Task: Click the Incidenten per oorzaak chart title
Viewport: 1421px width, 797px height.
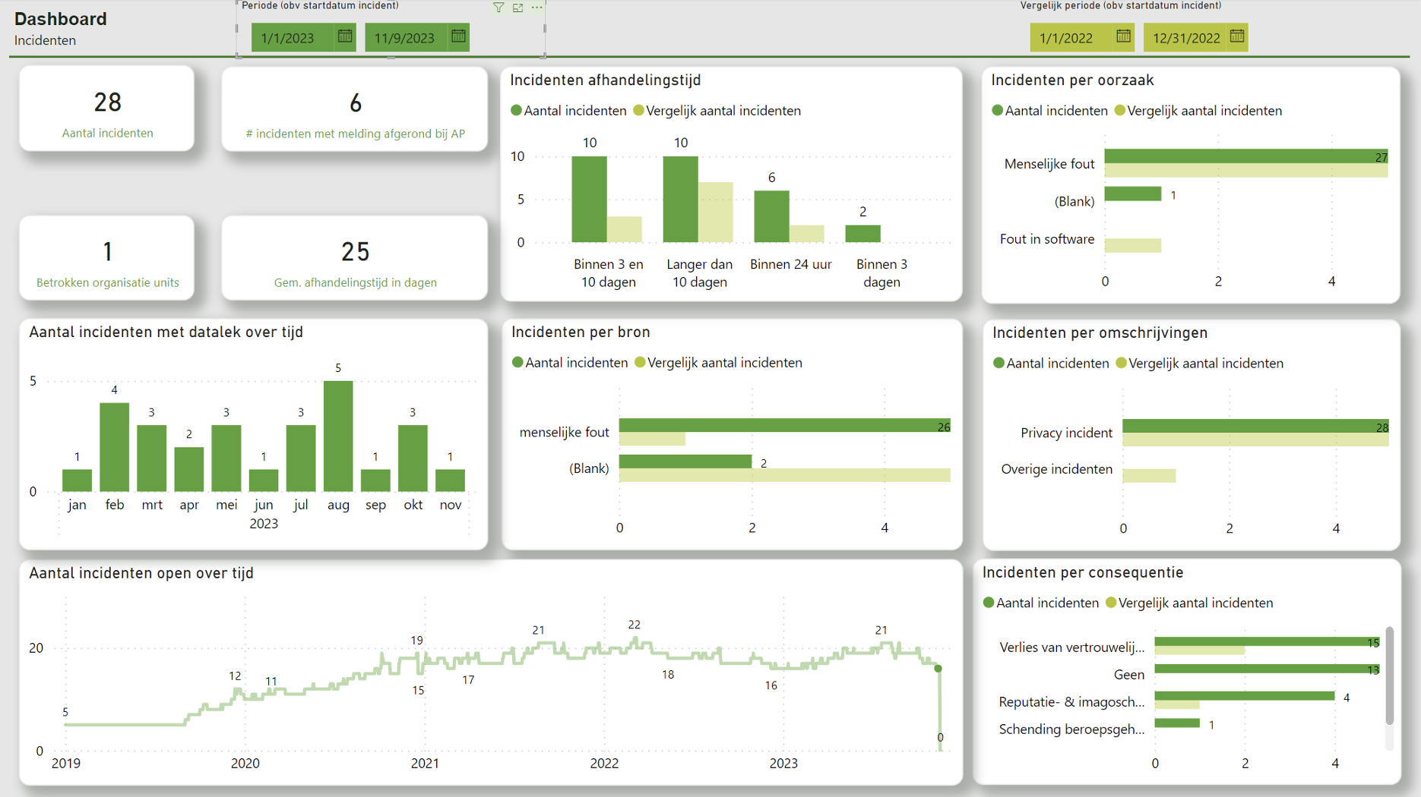Action: [x=1072, y=80]
